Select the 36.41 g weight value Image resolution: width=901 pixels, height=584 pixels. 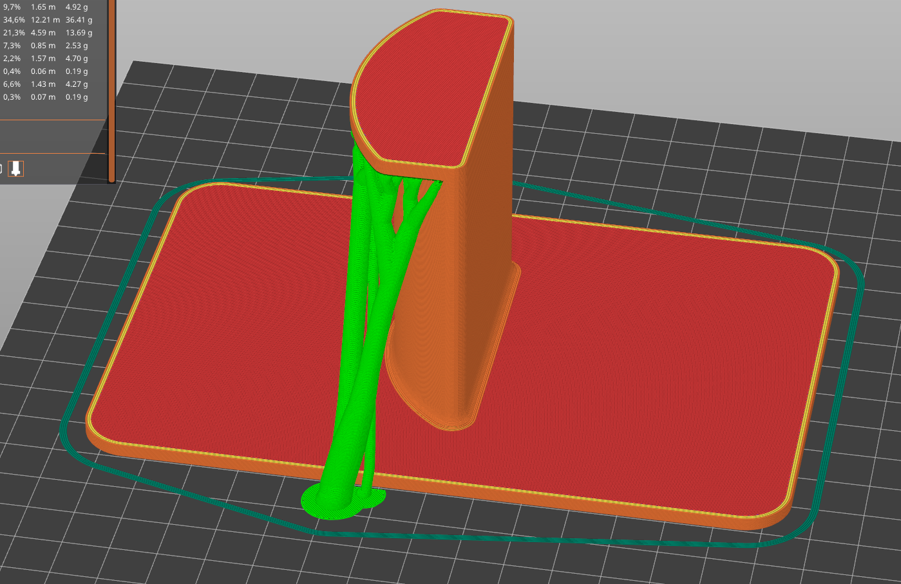[x=79, y=20]
